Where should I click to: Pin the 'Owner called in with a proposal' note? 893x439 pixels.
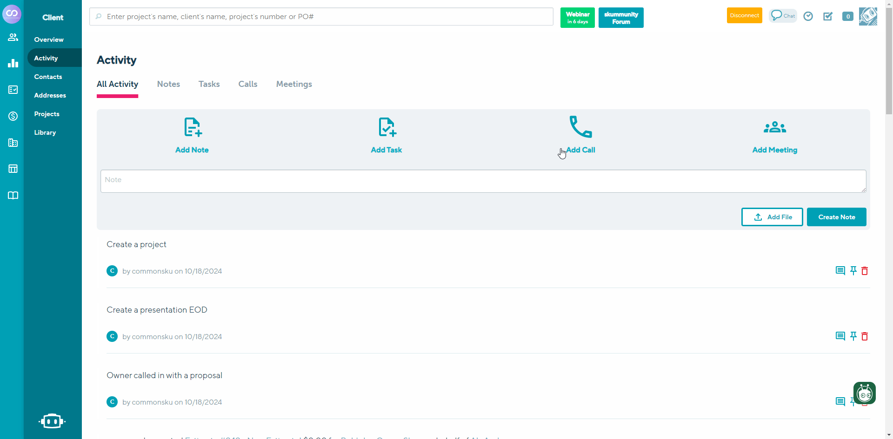tap(853, 402)
